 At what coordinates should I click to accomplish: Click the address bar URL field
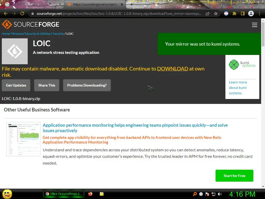tap(119, 13)
